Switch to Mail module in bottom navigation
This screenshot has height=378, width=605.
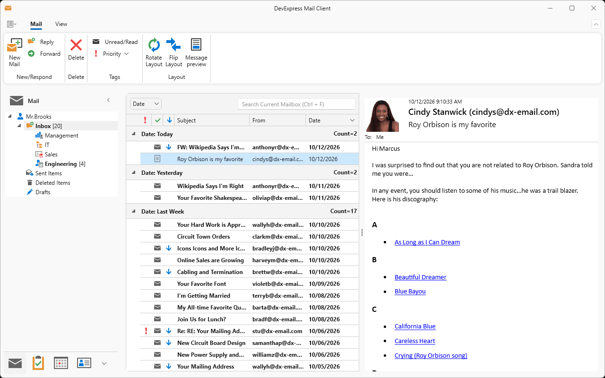tap(15, 363)
